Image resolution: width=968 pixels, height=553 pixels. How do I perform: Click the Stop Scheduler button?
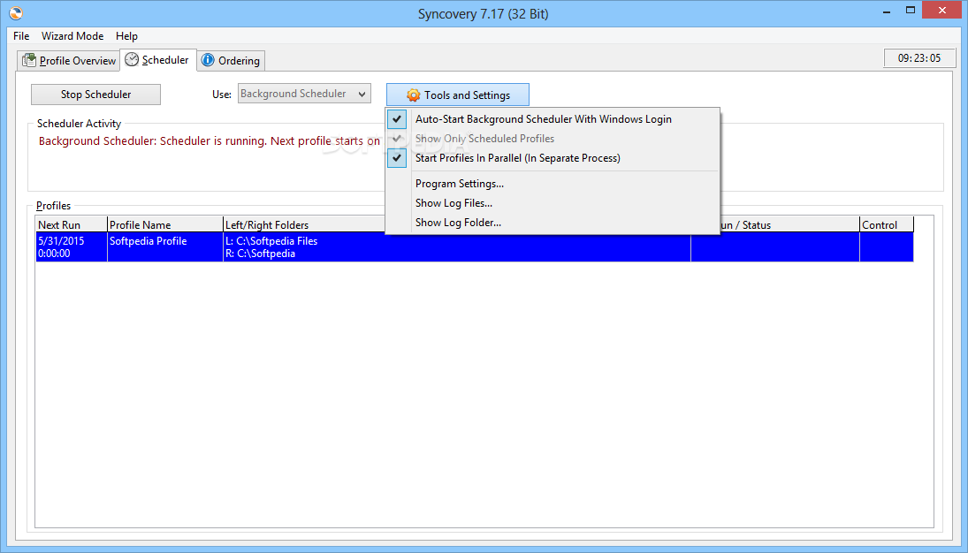95,95
